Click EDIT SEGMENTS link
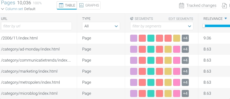The width and height of the screenshot is (230, 99). point(181,19)
